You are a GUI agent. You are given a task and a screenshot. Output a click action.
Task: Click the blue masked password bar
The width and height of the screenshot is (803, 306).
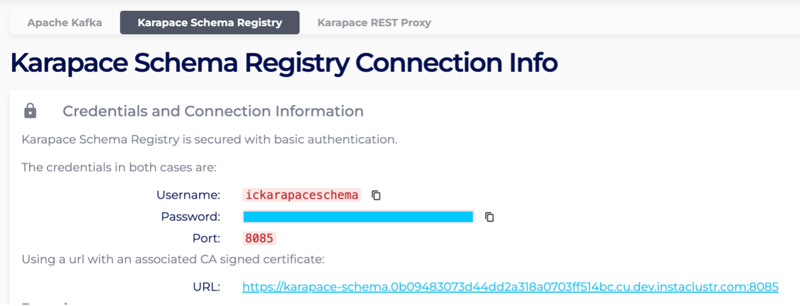tap(358, 217)
